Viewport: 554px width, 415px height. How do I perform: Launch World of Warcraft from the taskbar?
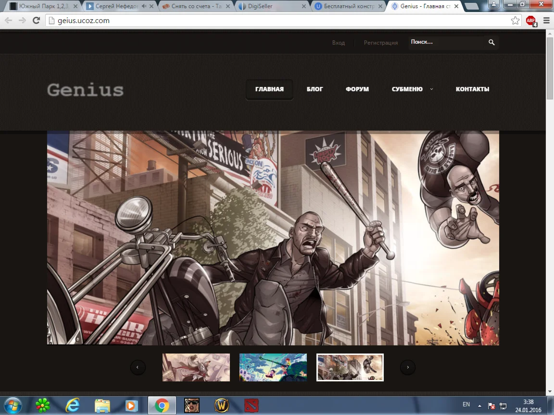point(222,405)
